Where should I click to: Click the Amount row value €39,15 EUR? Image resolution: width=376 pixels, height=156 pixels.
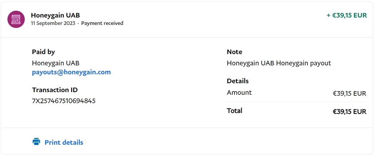(x=349, y=93)
